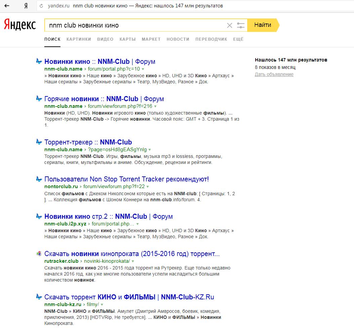Reload the page using the refresh icon
The height and width of the screenshot is (336, 354).
(x=41, y=6)
